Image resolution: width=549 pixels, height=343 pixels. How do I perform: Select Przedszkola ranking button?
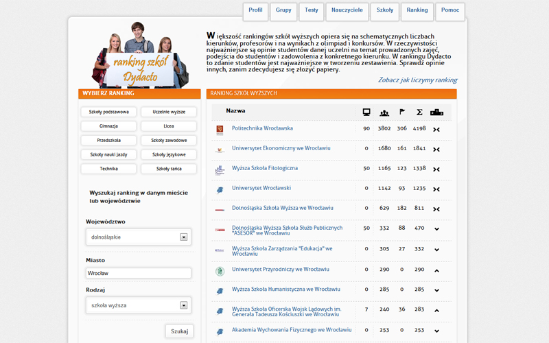(108, 141)
